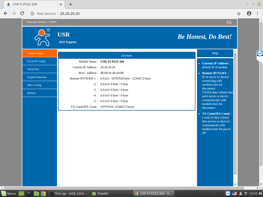Launch Chrome from taskbar launcher
This screenshot has height=197, width=263.
(43, 193)
